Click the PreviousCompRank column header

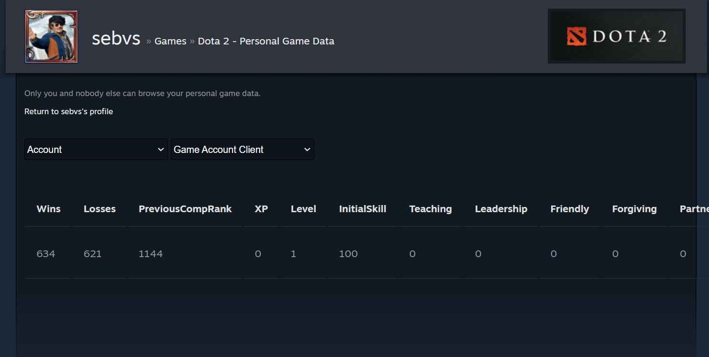click(185, 209)
